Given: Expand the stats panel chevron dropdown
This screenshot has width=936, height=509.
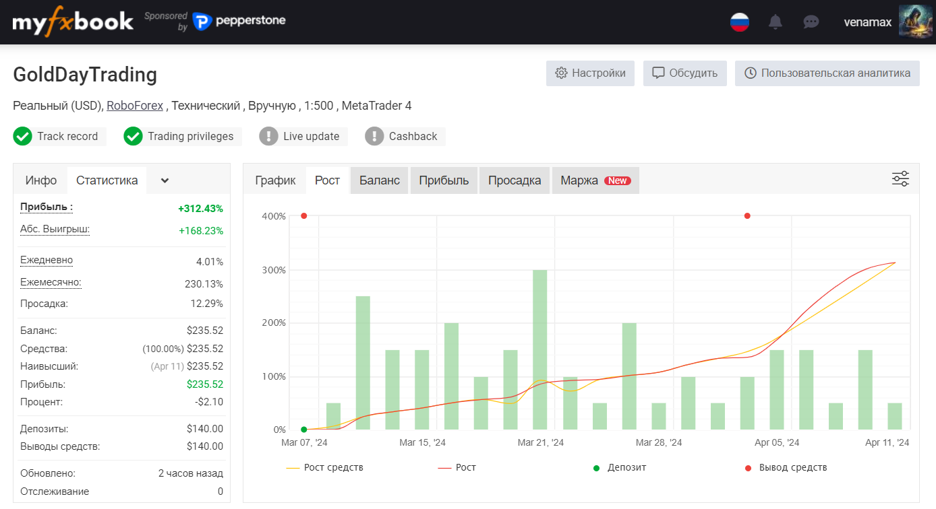Looking at the screenshot, I should [165, 180].
